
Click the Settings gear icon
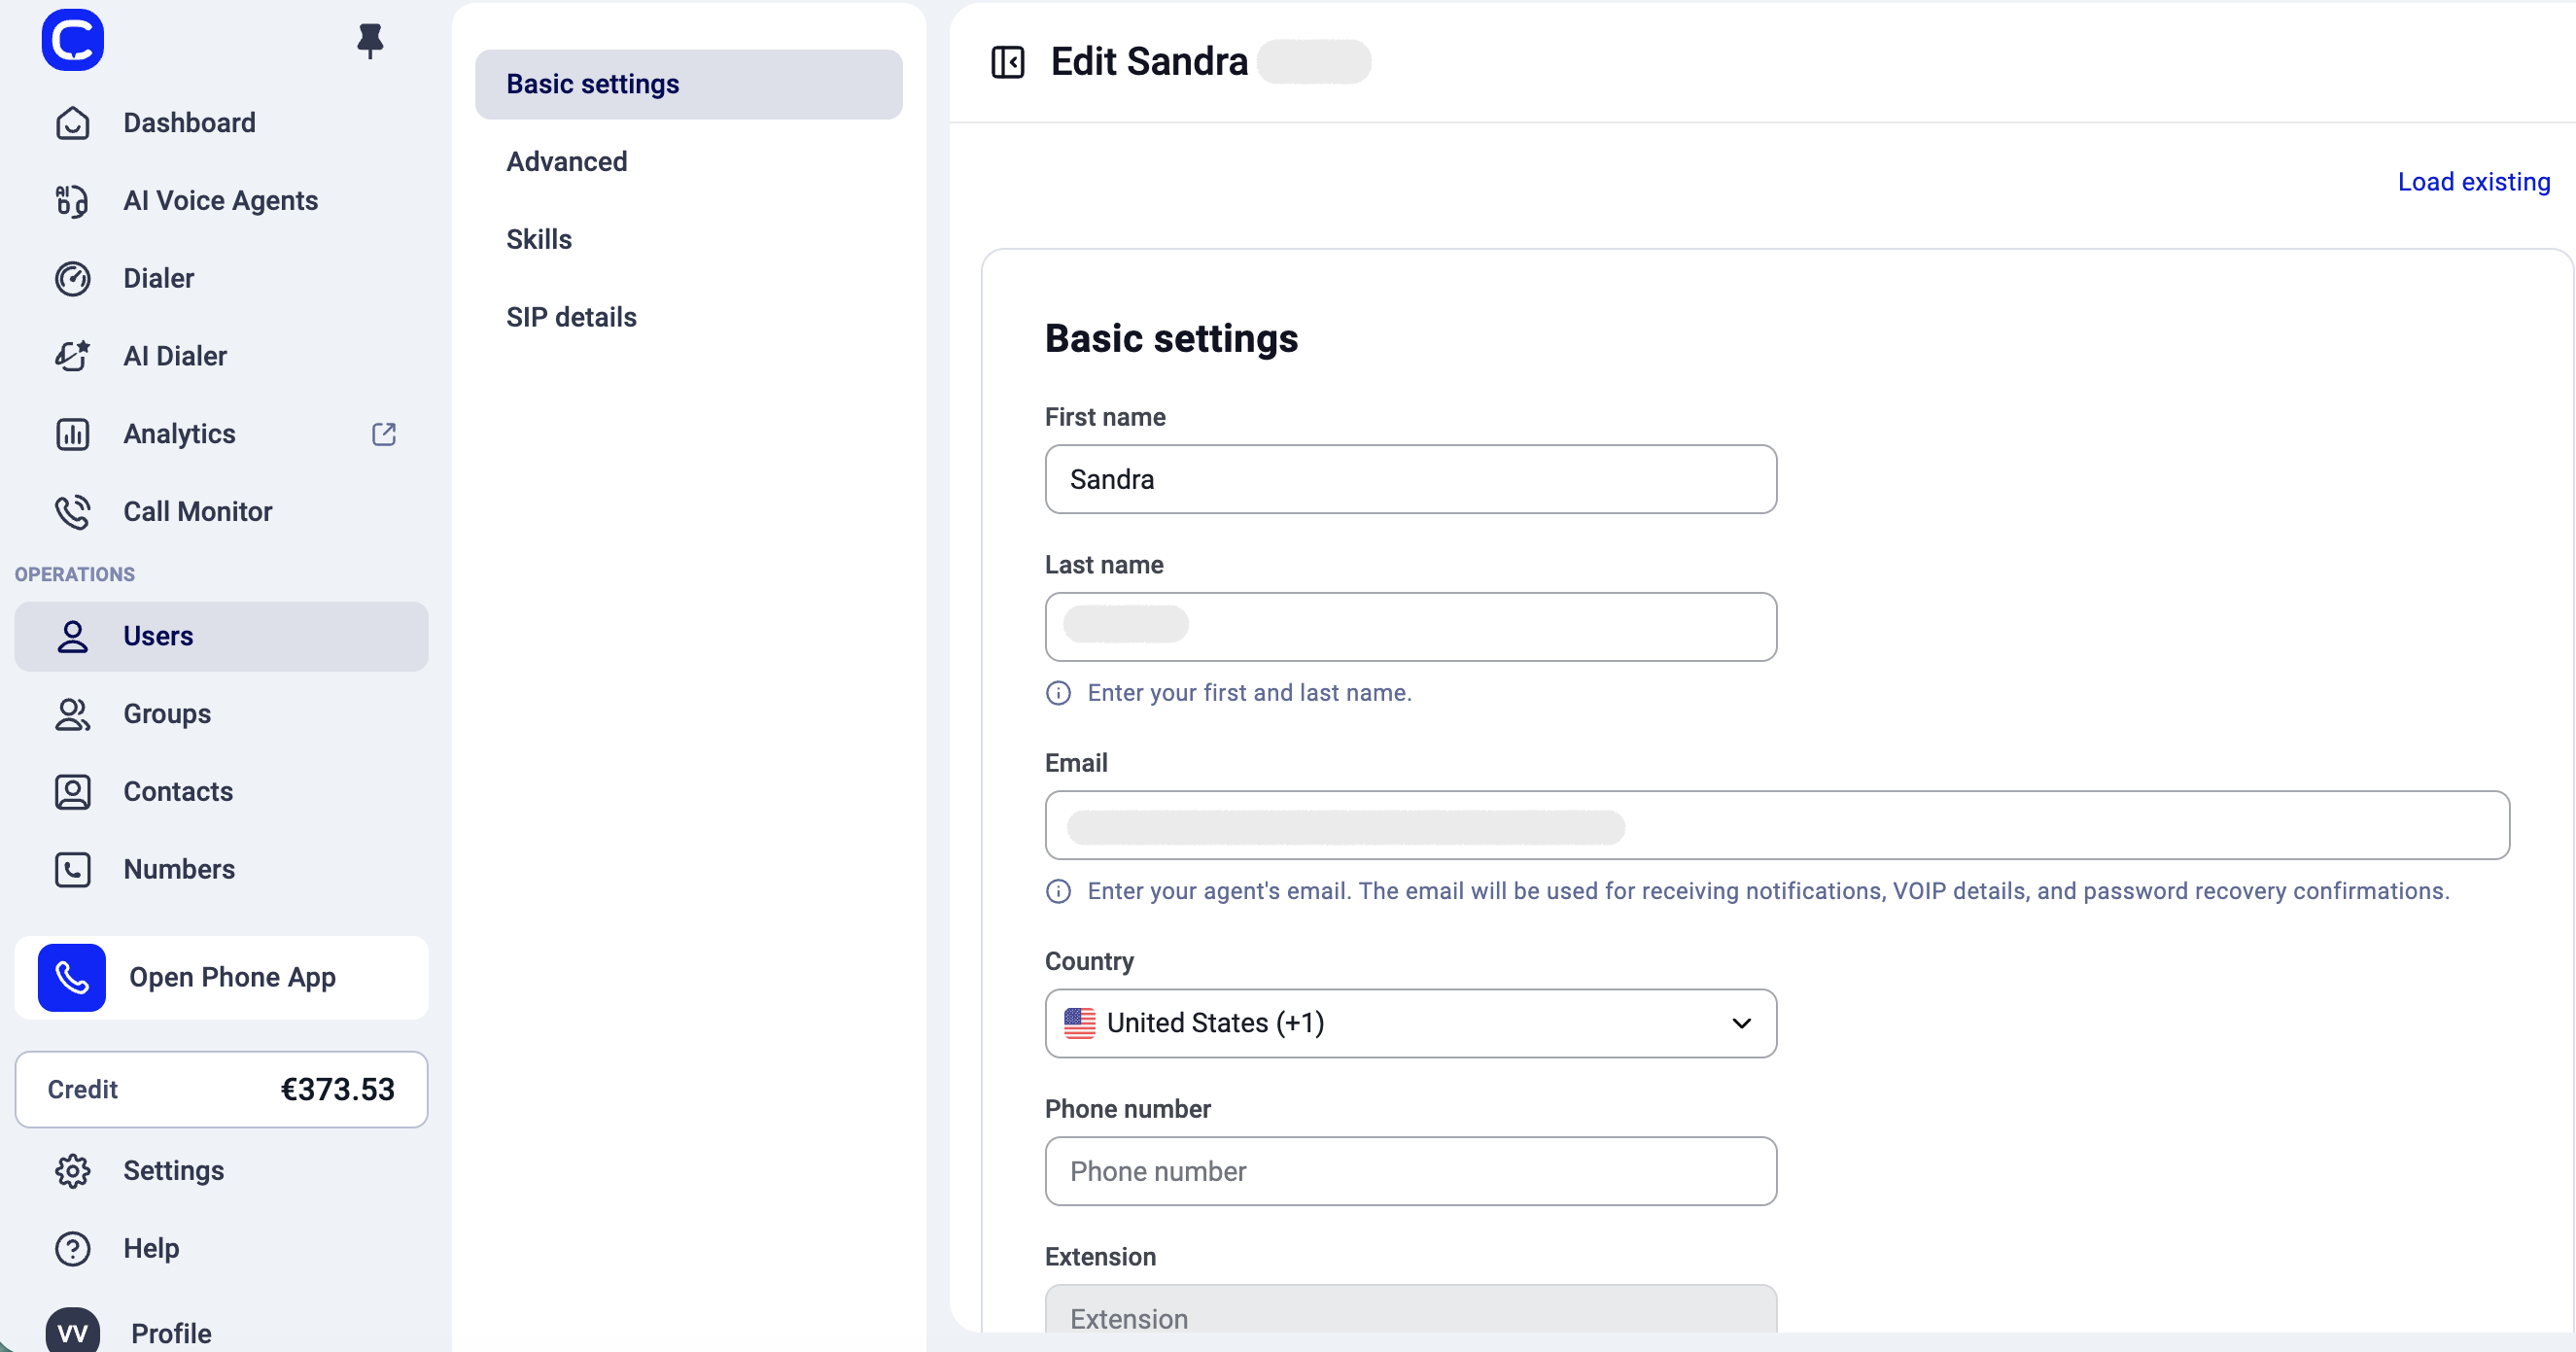tap(72, 1171)
